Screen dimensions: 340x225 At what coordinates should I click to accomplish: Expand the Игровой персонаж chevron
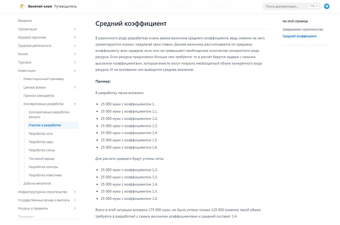(x=75, y=37)
